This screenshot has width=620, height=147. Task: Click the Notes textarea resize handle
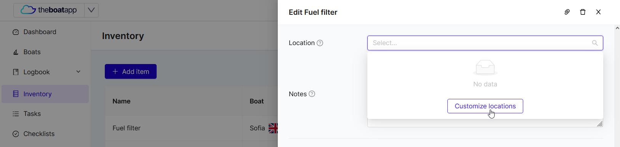coord(600,124)
